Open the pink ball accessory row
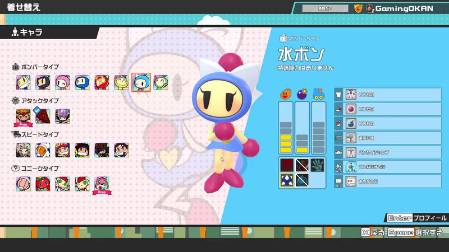The height and width of the screenshot is (252, 449). point(388,109)
